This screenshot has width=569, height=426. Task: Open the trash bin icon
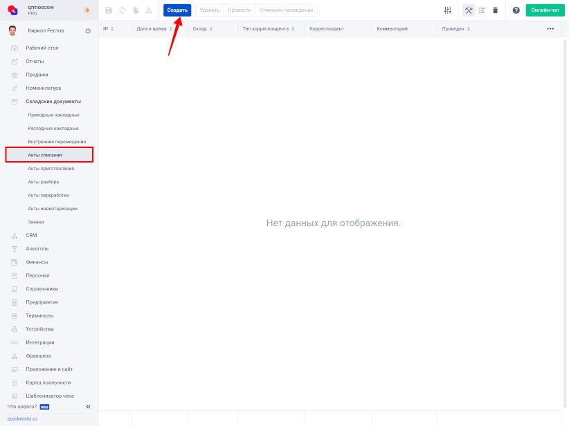click(496, 10)
